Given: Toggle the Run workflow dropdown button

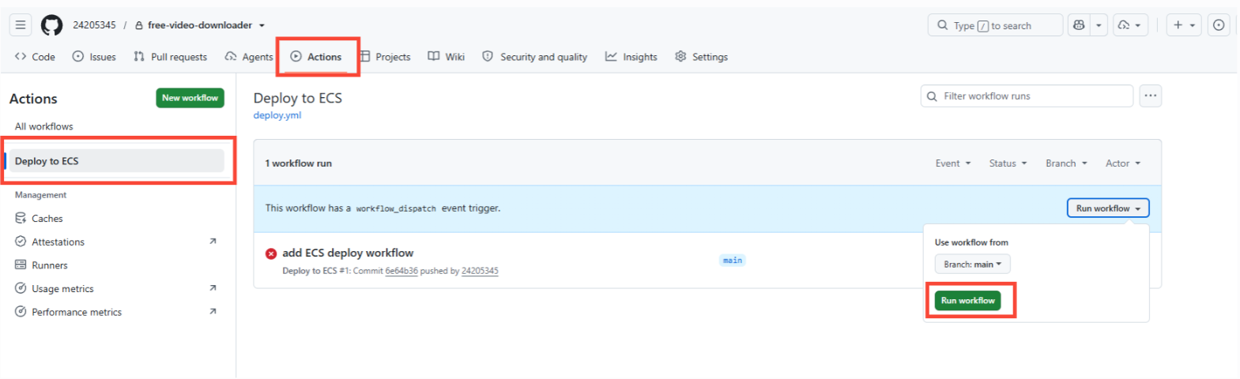Looking at the screenshot, I should (x=1108, y=208).
